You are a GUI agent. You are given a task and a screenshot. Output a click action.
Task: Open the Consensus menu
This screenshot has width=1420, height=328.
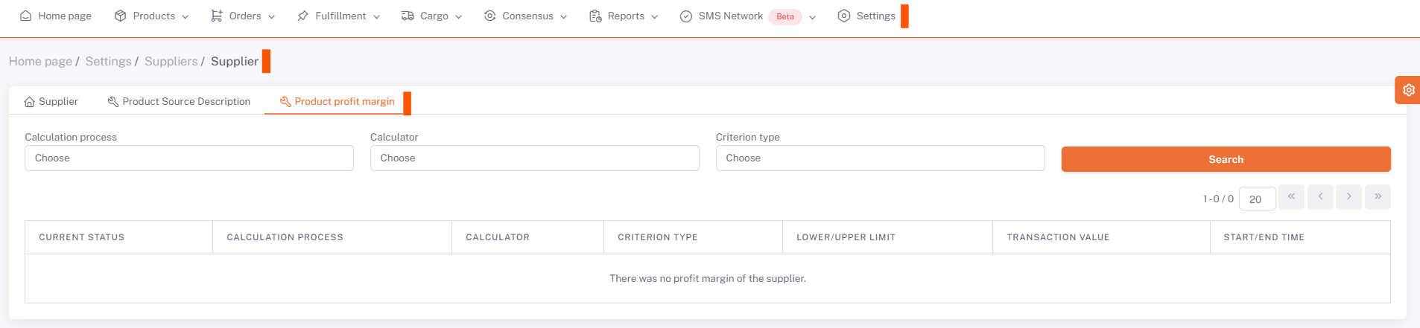pos(526,16)
